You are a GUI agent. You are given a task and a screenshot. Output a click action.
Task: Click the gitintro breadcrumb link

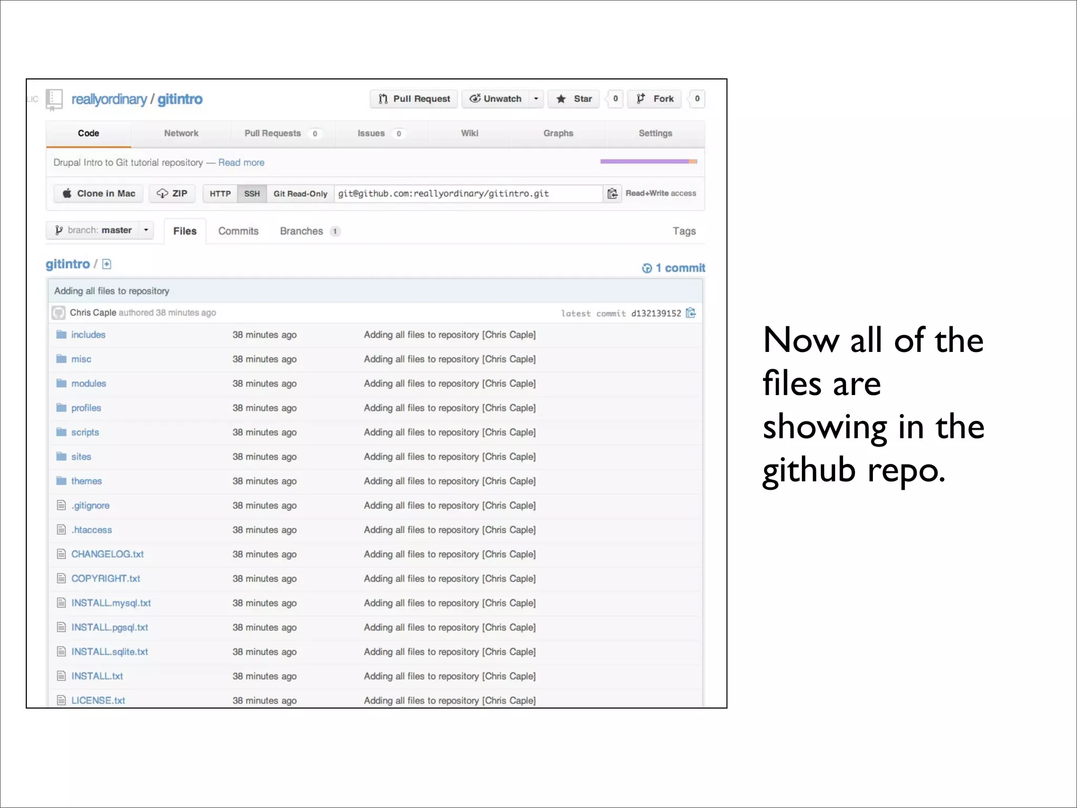(x=68, y=264)
